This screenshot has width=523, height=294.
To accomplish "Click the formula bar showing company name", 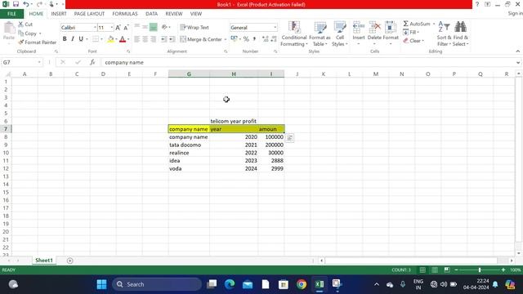I will pyautogui.click(x=308, y=62).
